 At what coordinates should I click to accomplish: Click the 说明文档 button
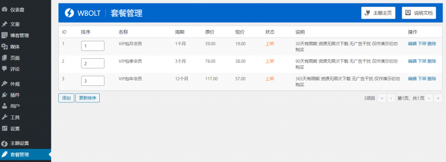tap(419, 13)
